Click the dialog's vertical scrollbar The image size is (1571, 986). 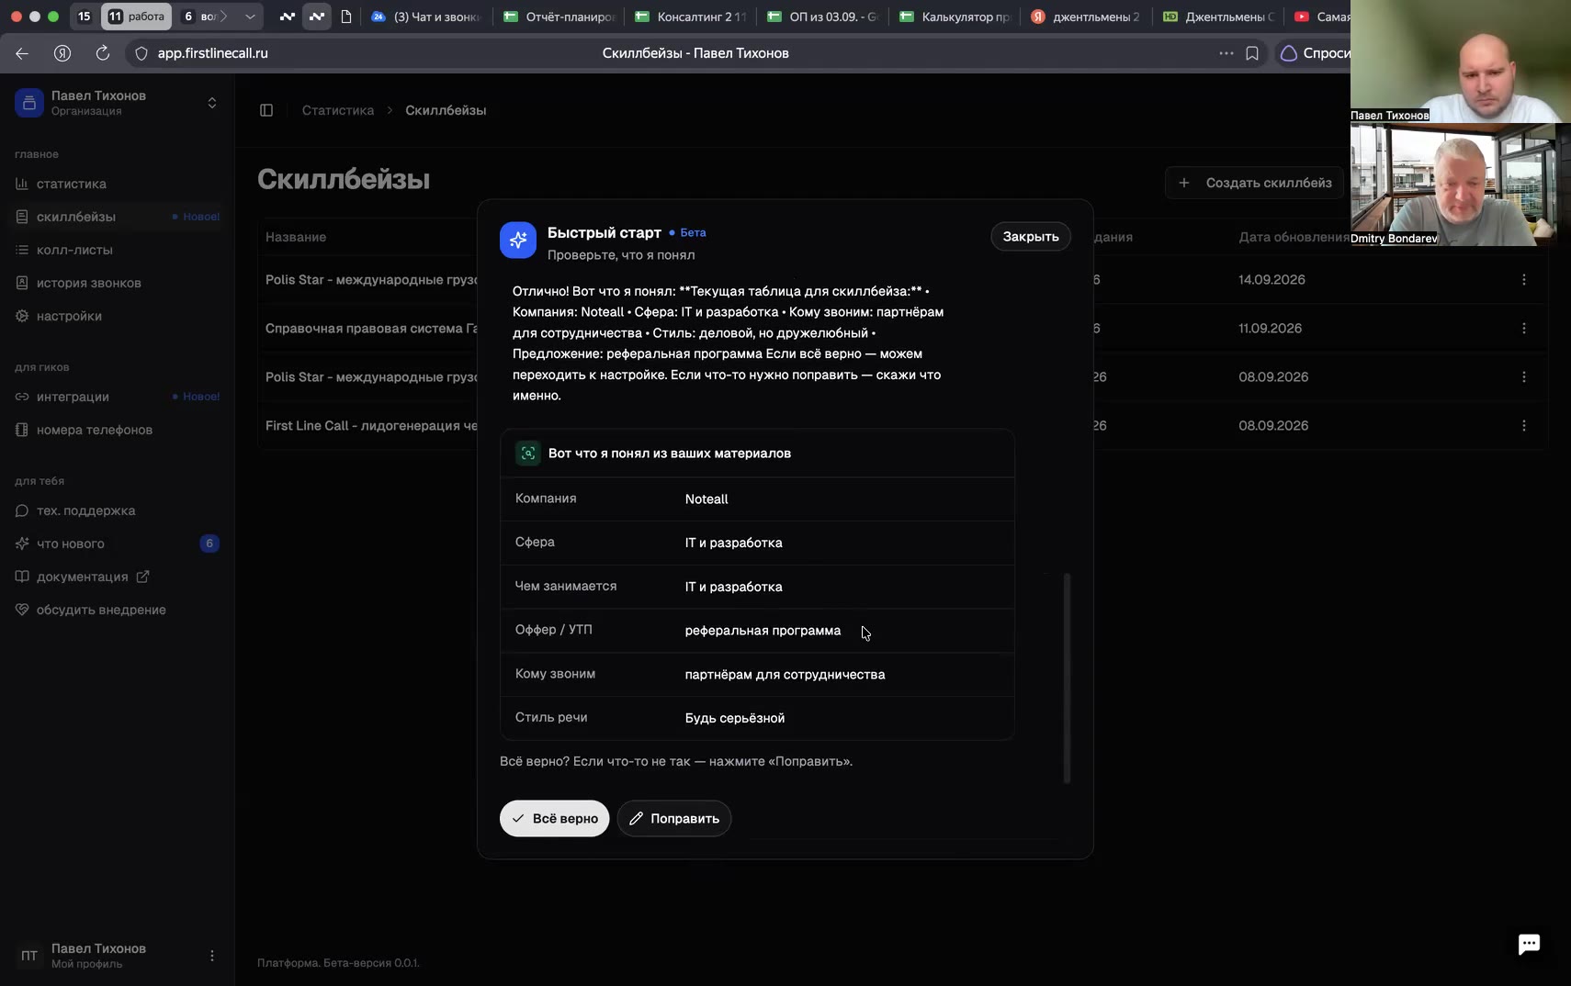coord(1067,678)
